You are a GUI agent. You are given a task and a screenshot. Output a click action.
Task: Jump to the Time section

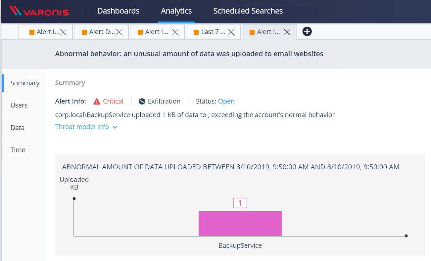(x=18, y=150)
